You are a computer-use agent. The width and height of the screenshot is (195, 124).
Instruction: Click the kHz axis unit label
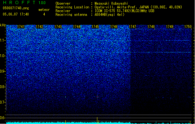(x=3, y=25)
